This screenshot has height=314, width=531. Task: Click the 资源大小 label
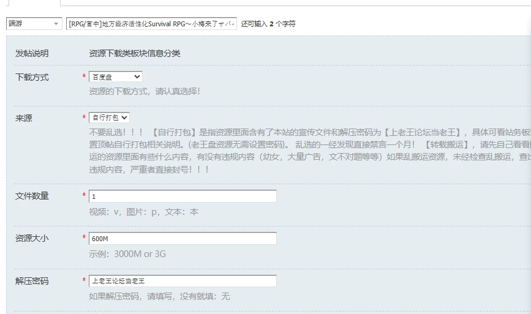[x=32, y=238]
